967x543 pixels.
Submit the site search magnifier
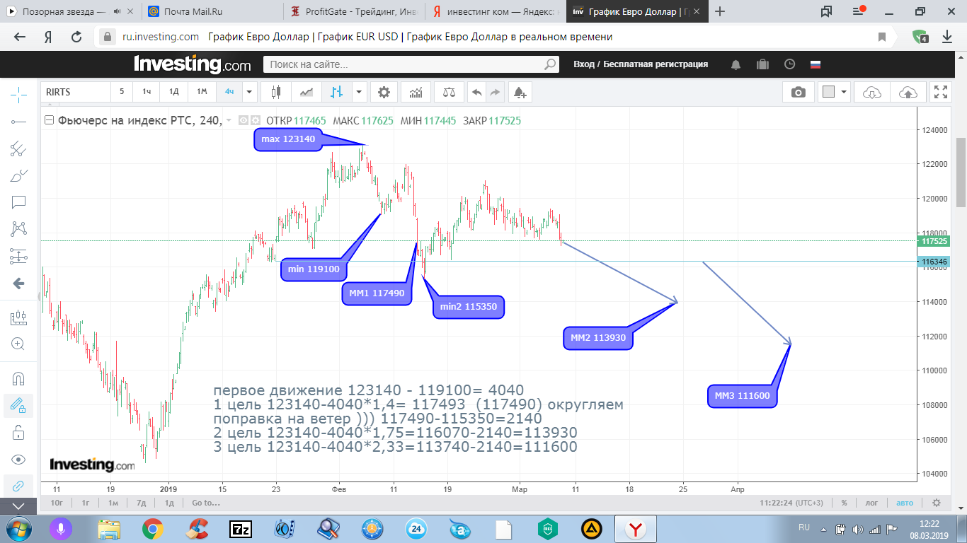549,64
